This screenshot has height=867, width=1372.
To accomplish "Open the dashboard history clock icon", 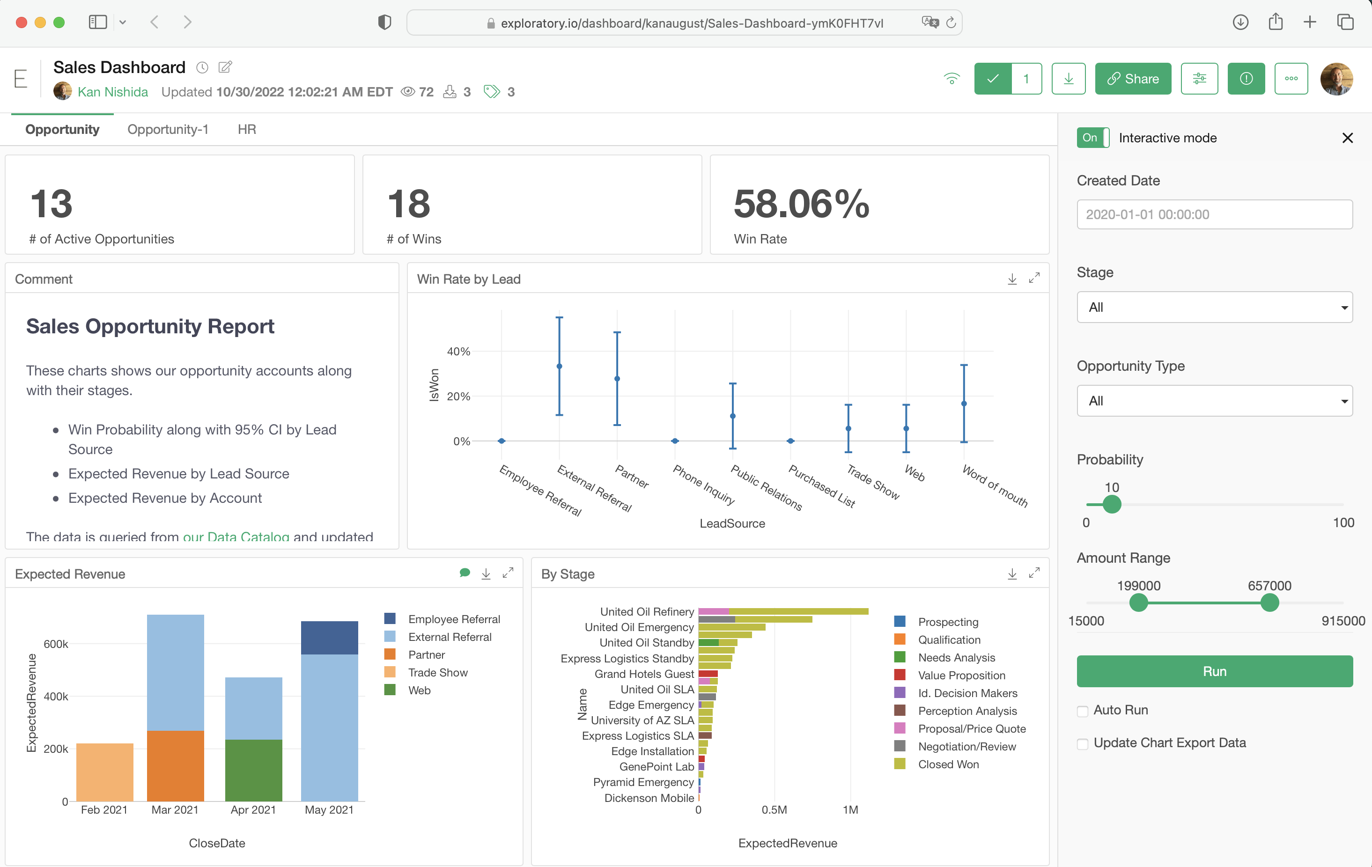I will (x=202, y=67).
